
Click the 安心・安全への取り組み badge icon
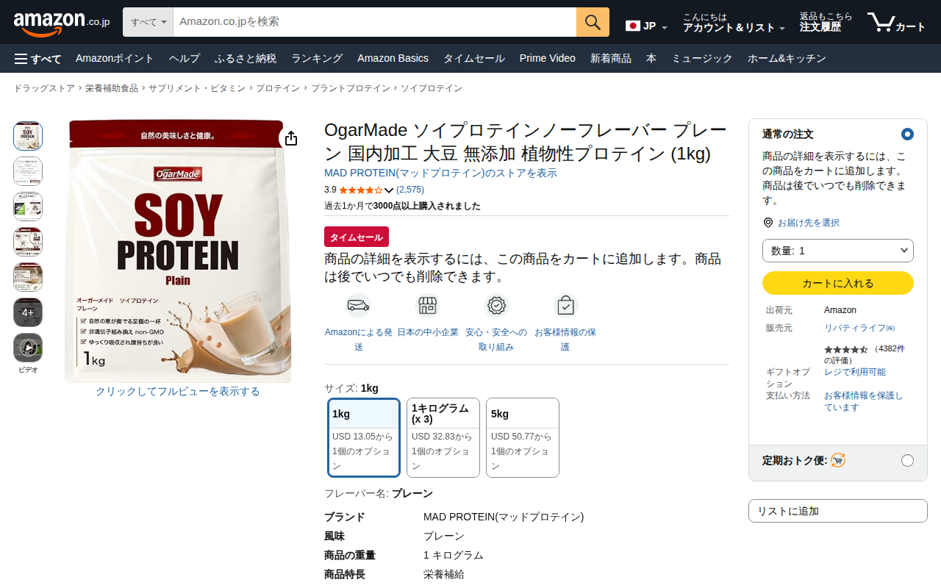tap(496, 305)
